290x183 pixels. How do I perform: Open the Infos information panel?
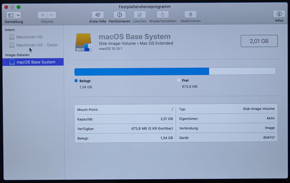[279, 15]
